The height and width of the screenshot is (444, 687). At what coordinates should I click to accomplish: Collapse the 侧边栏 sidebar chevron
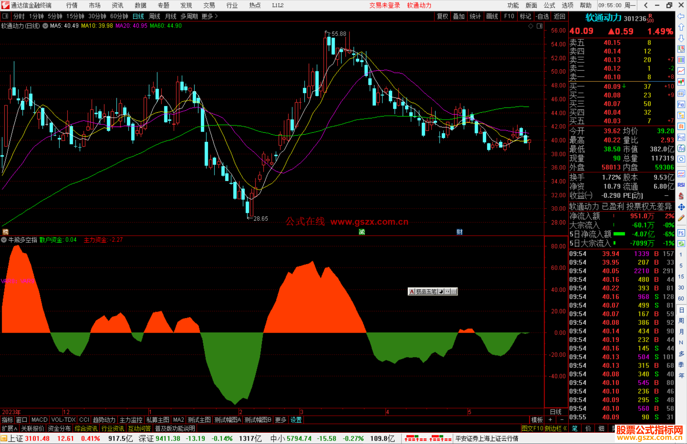[565, 428]
